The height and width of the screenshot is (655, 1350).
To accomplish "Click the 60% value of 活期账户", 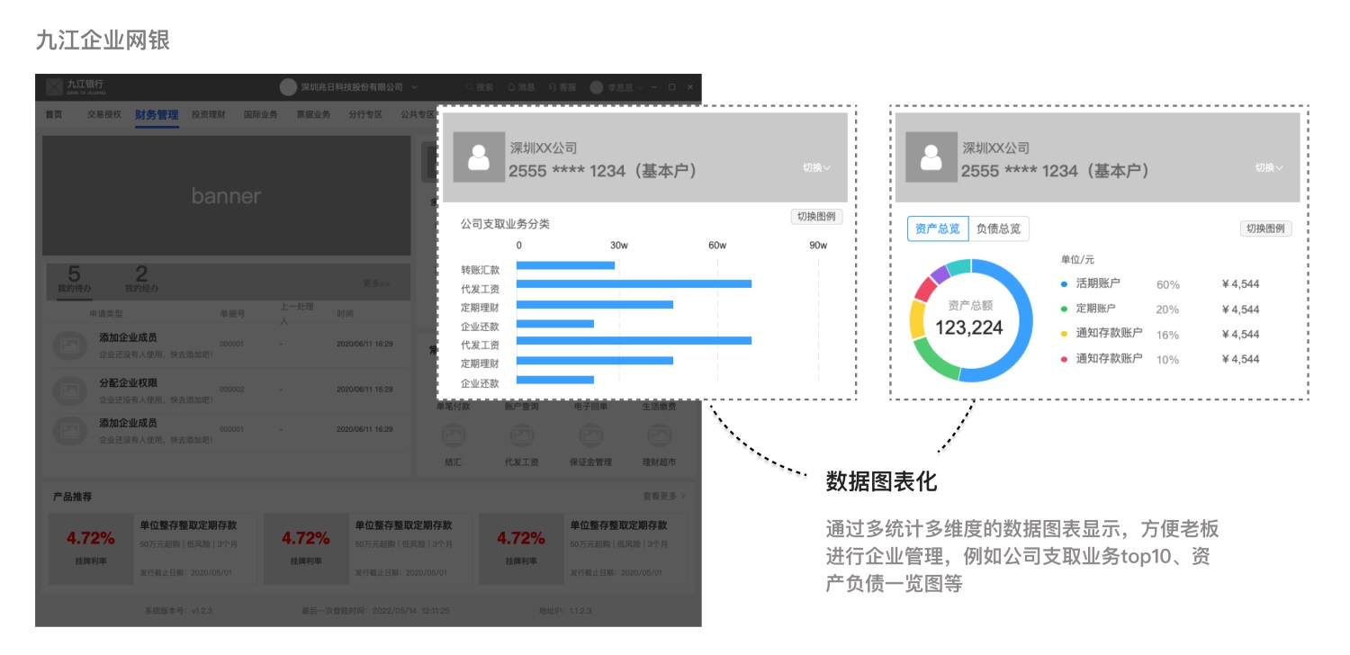I will click(1168, 284).
